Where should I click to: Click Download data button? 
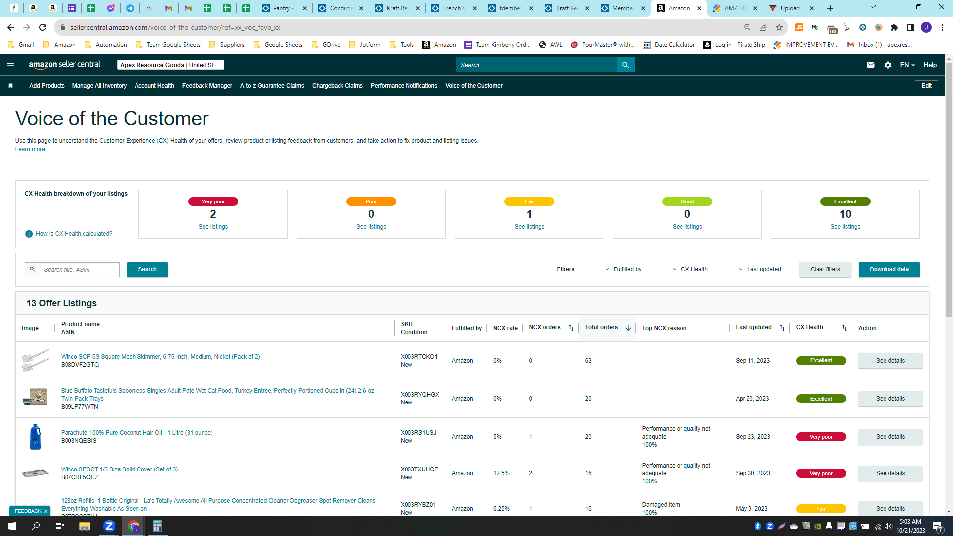coord(889,269)
